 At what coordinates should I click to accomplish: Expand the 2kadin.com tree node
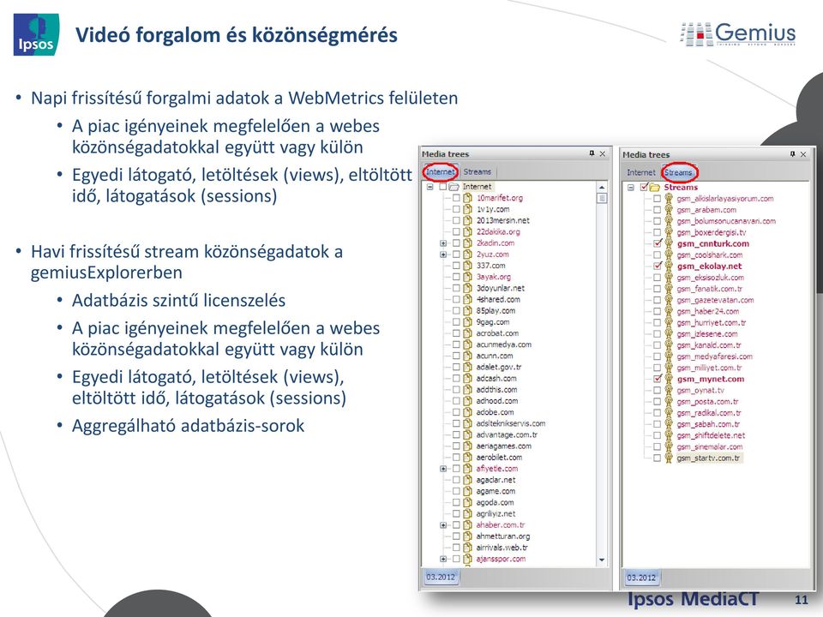[x=443, y=243]
